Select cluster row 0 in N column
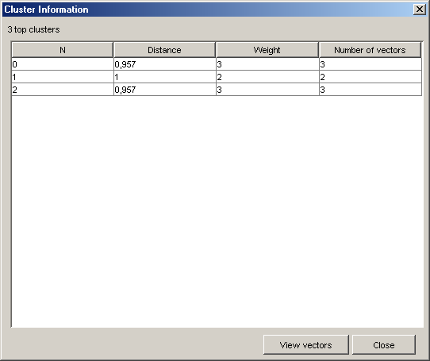Image resolution: width=430 pixels, height=361 pixels. click(x=63, y=64)
